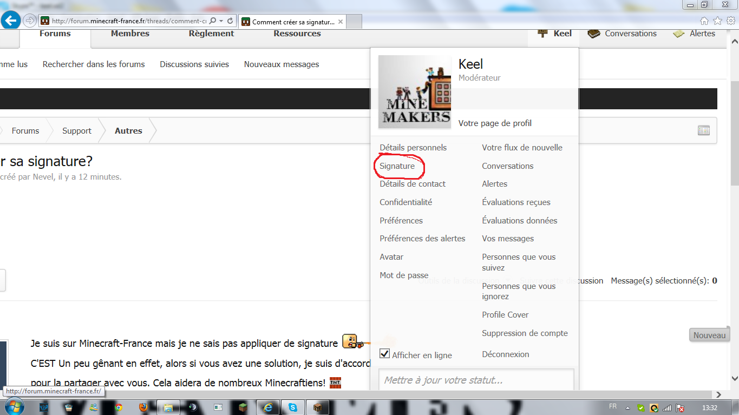This screenshot has height=415, width=739.
Task: Click the calendar grid icon beside breadcrumbs
Action: click(704, 130)
